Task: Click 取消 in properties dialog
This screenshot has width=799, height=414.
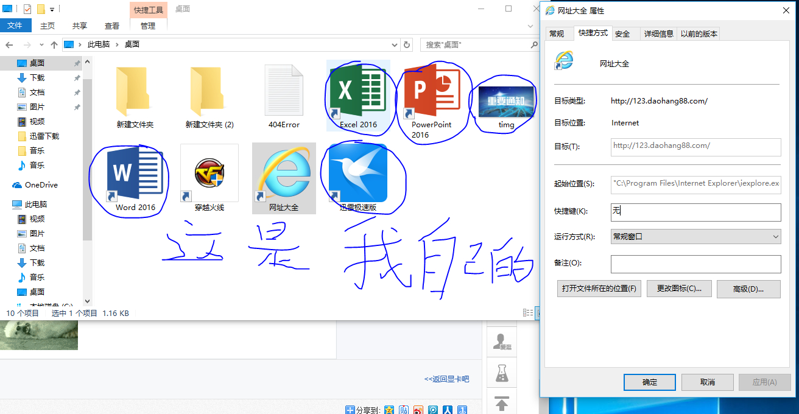Action: point(707,382)
